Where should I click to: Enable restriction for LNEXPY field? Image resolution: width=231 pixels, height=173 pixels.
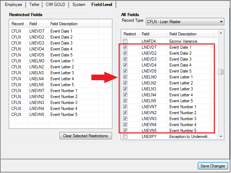[125, 137]
